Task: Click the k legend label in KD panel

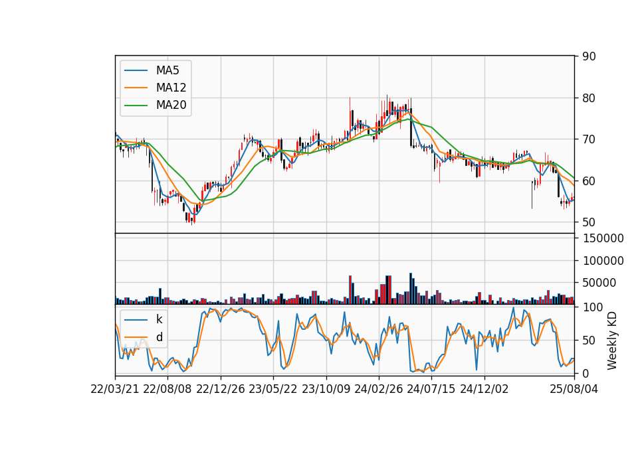Action: pos(159,319)
